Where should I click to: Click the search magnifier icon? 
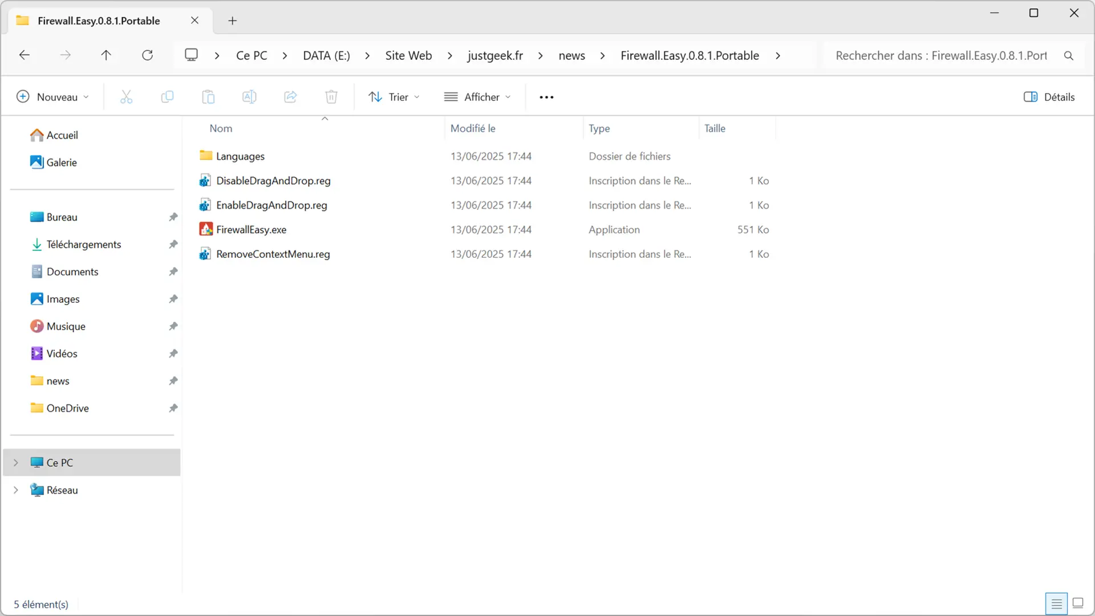point(1068,56)
